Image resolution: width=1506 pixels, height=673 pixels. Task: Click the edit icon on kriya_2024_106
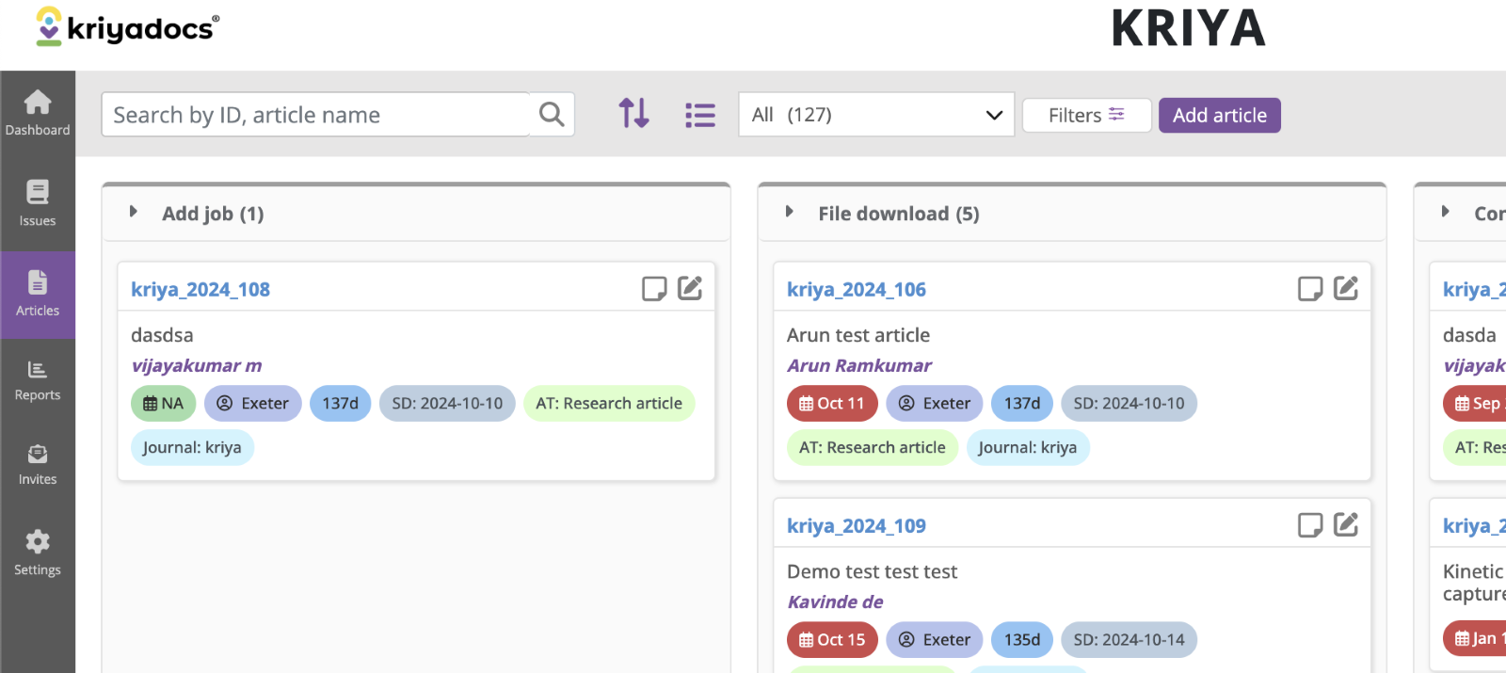(1346, 288)
